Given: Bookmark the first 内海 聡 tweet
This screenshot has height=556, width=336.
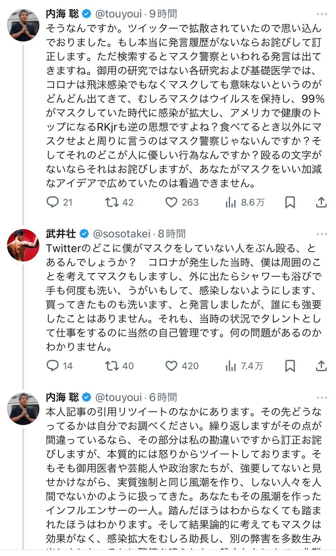Looking at the screenshot, I should [x=290, y=202].
